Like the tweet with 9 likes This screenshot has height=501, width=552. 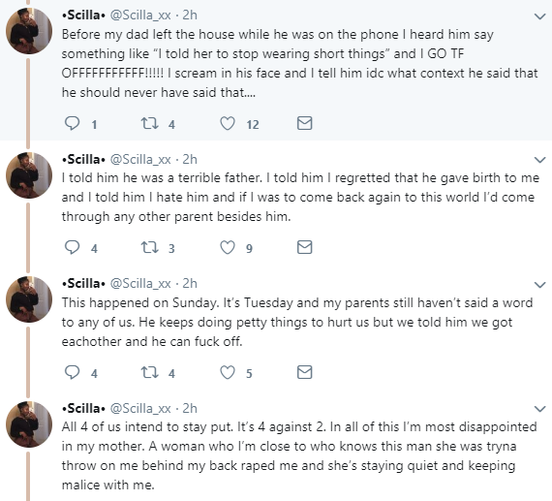228,247
